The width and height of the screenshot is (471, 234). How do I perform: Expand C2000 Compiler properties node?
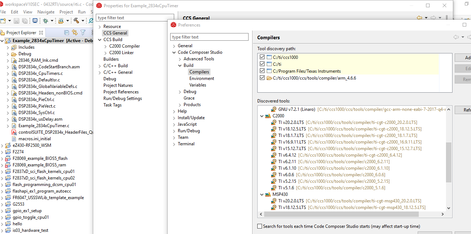coord(106,46)
